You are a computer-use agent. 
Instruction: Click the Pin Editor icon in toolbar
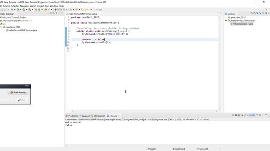tap(100, 10)
